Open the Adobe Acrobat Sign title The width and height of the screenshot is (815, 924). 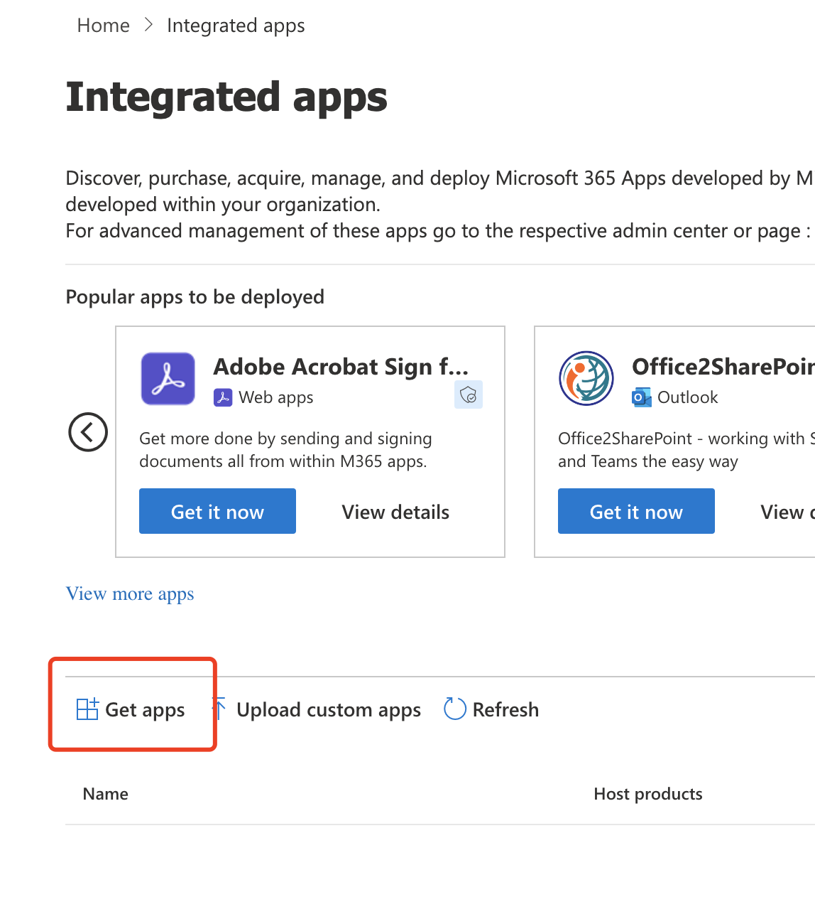pos(341,367)
